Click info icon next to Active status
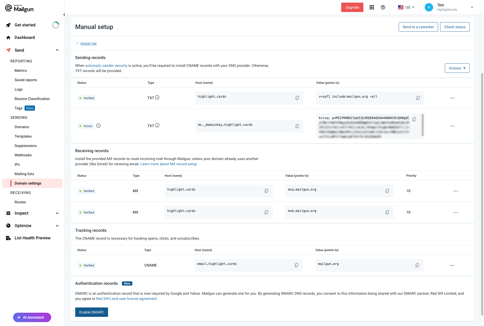484x326 pixels. pos(98,126)
